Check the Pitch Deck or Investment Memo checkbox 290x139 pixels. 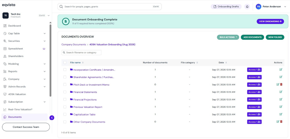coord(65,84)
